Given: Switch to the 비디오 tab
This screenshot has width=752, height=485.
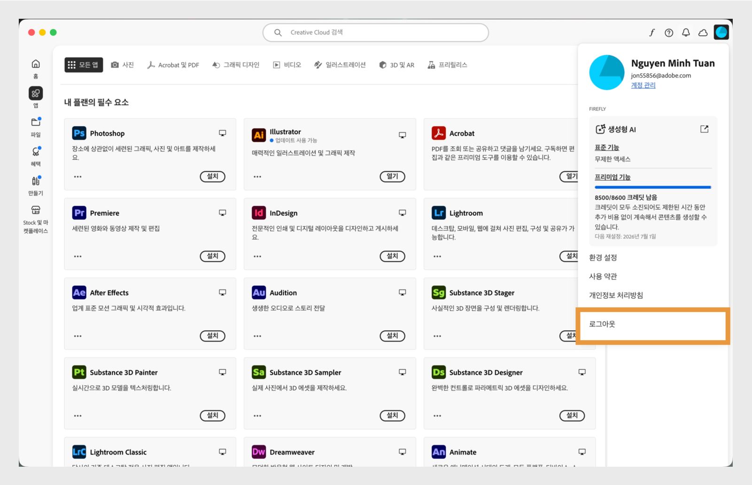Looking at the screenshot, I should click(x=287, y=65).
